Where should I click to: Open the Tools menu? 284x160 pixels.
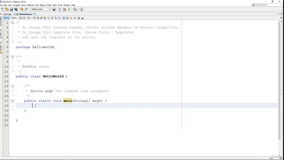(60, 5)
